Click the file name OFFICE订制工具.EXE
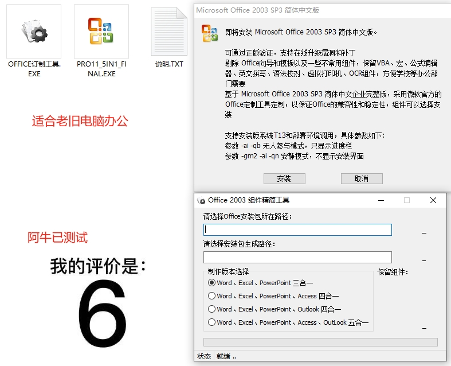Viewport: 451px width, 366px height. pos(34,69)
